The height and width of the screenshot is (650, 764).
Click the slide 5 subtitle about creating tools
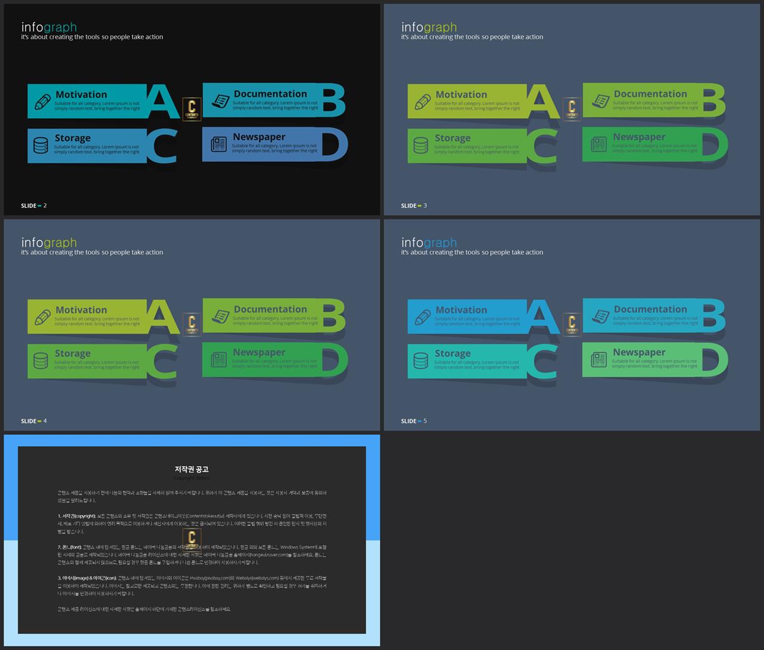pyautogui.click(x=472, y=252)
